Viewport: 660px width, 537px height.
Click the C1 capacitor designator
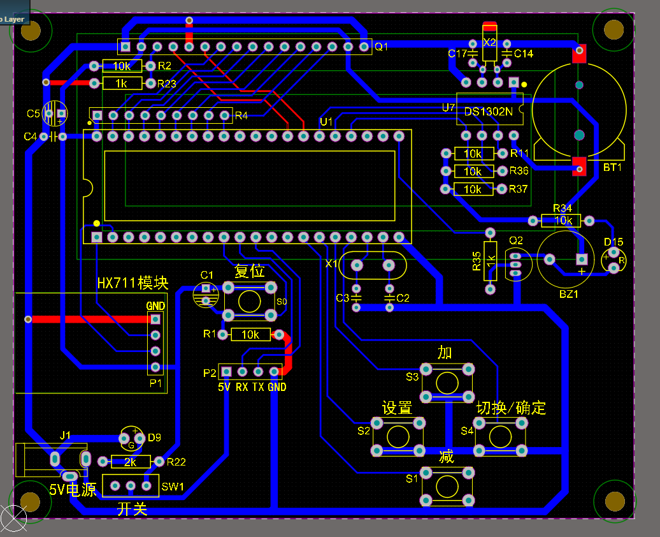point(206,276)
